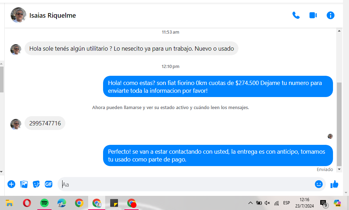
Task: Click the seen-by avatar indicator
Action: [330, 136]
